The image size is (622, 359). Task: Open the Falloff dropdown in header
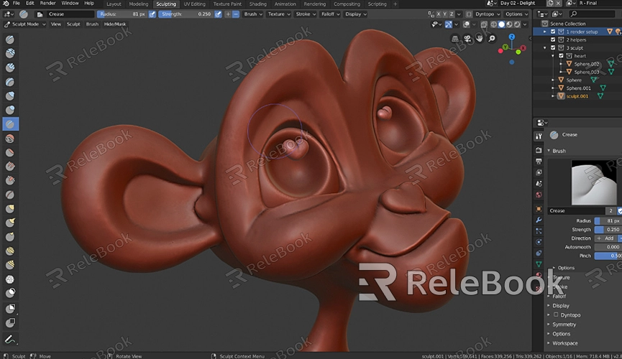click(x=330, y=14)
